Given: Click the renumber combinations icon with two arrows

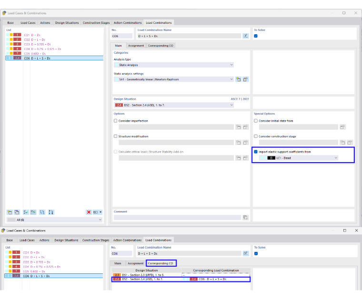Looking at the screenshot, I should [42, 212].
